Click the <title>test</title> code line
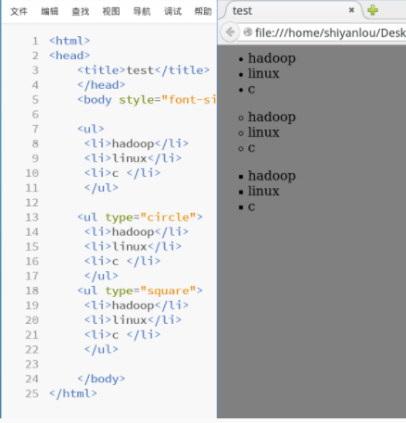This screenshot has width=406, height=423. pyautogui.click(x=144, y=70)
